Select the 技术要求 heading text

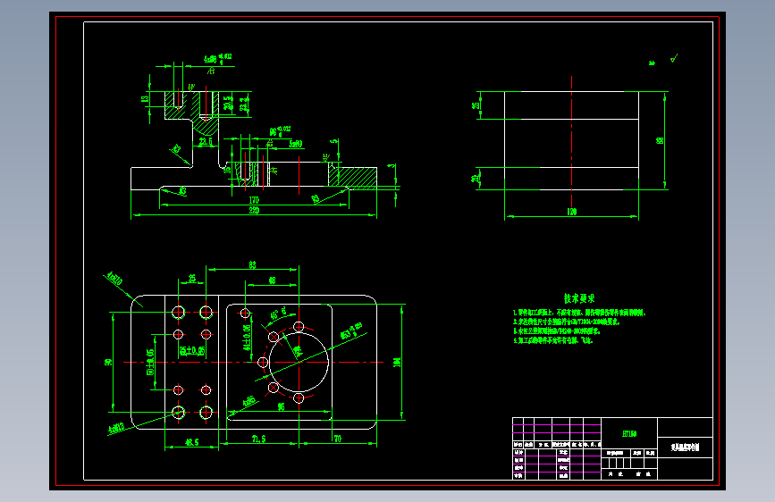(580, 298)
